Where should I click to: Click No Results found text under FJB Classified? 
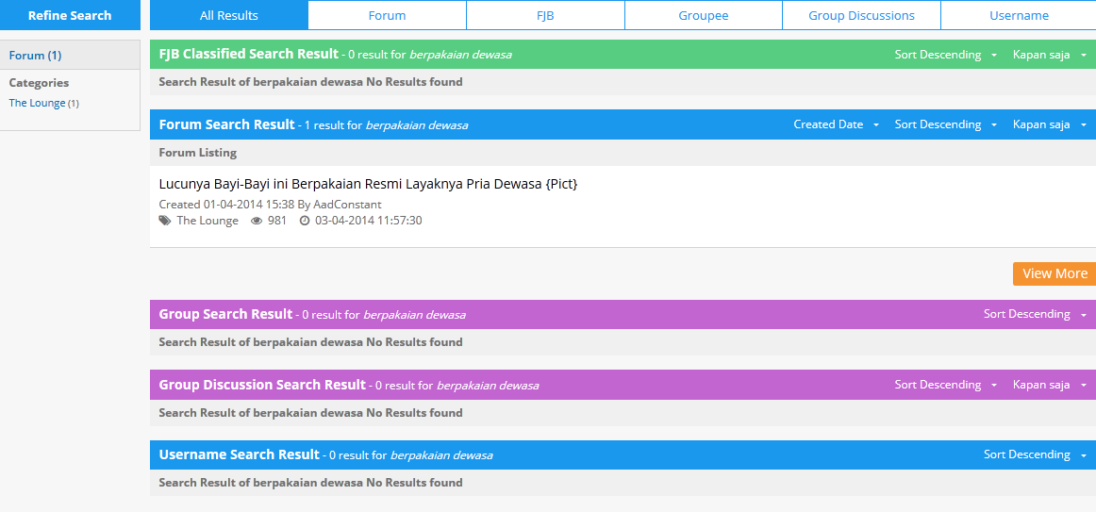coord(414,82)
